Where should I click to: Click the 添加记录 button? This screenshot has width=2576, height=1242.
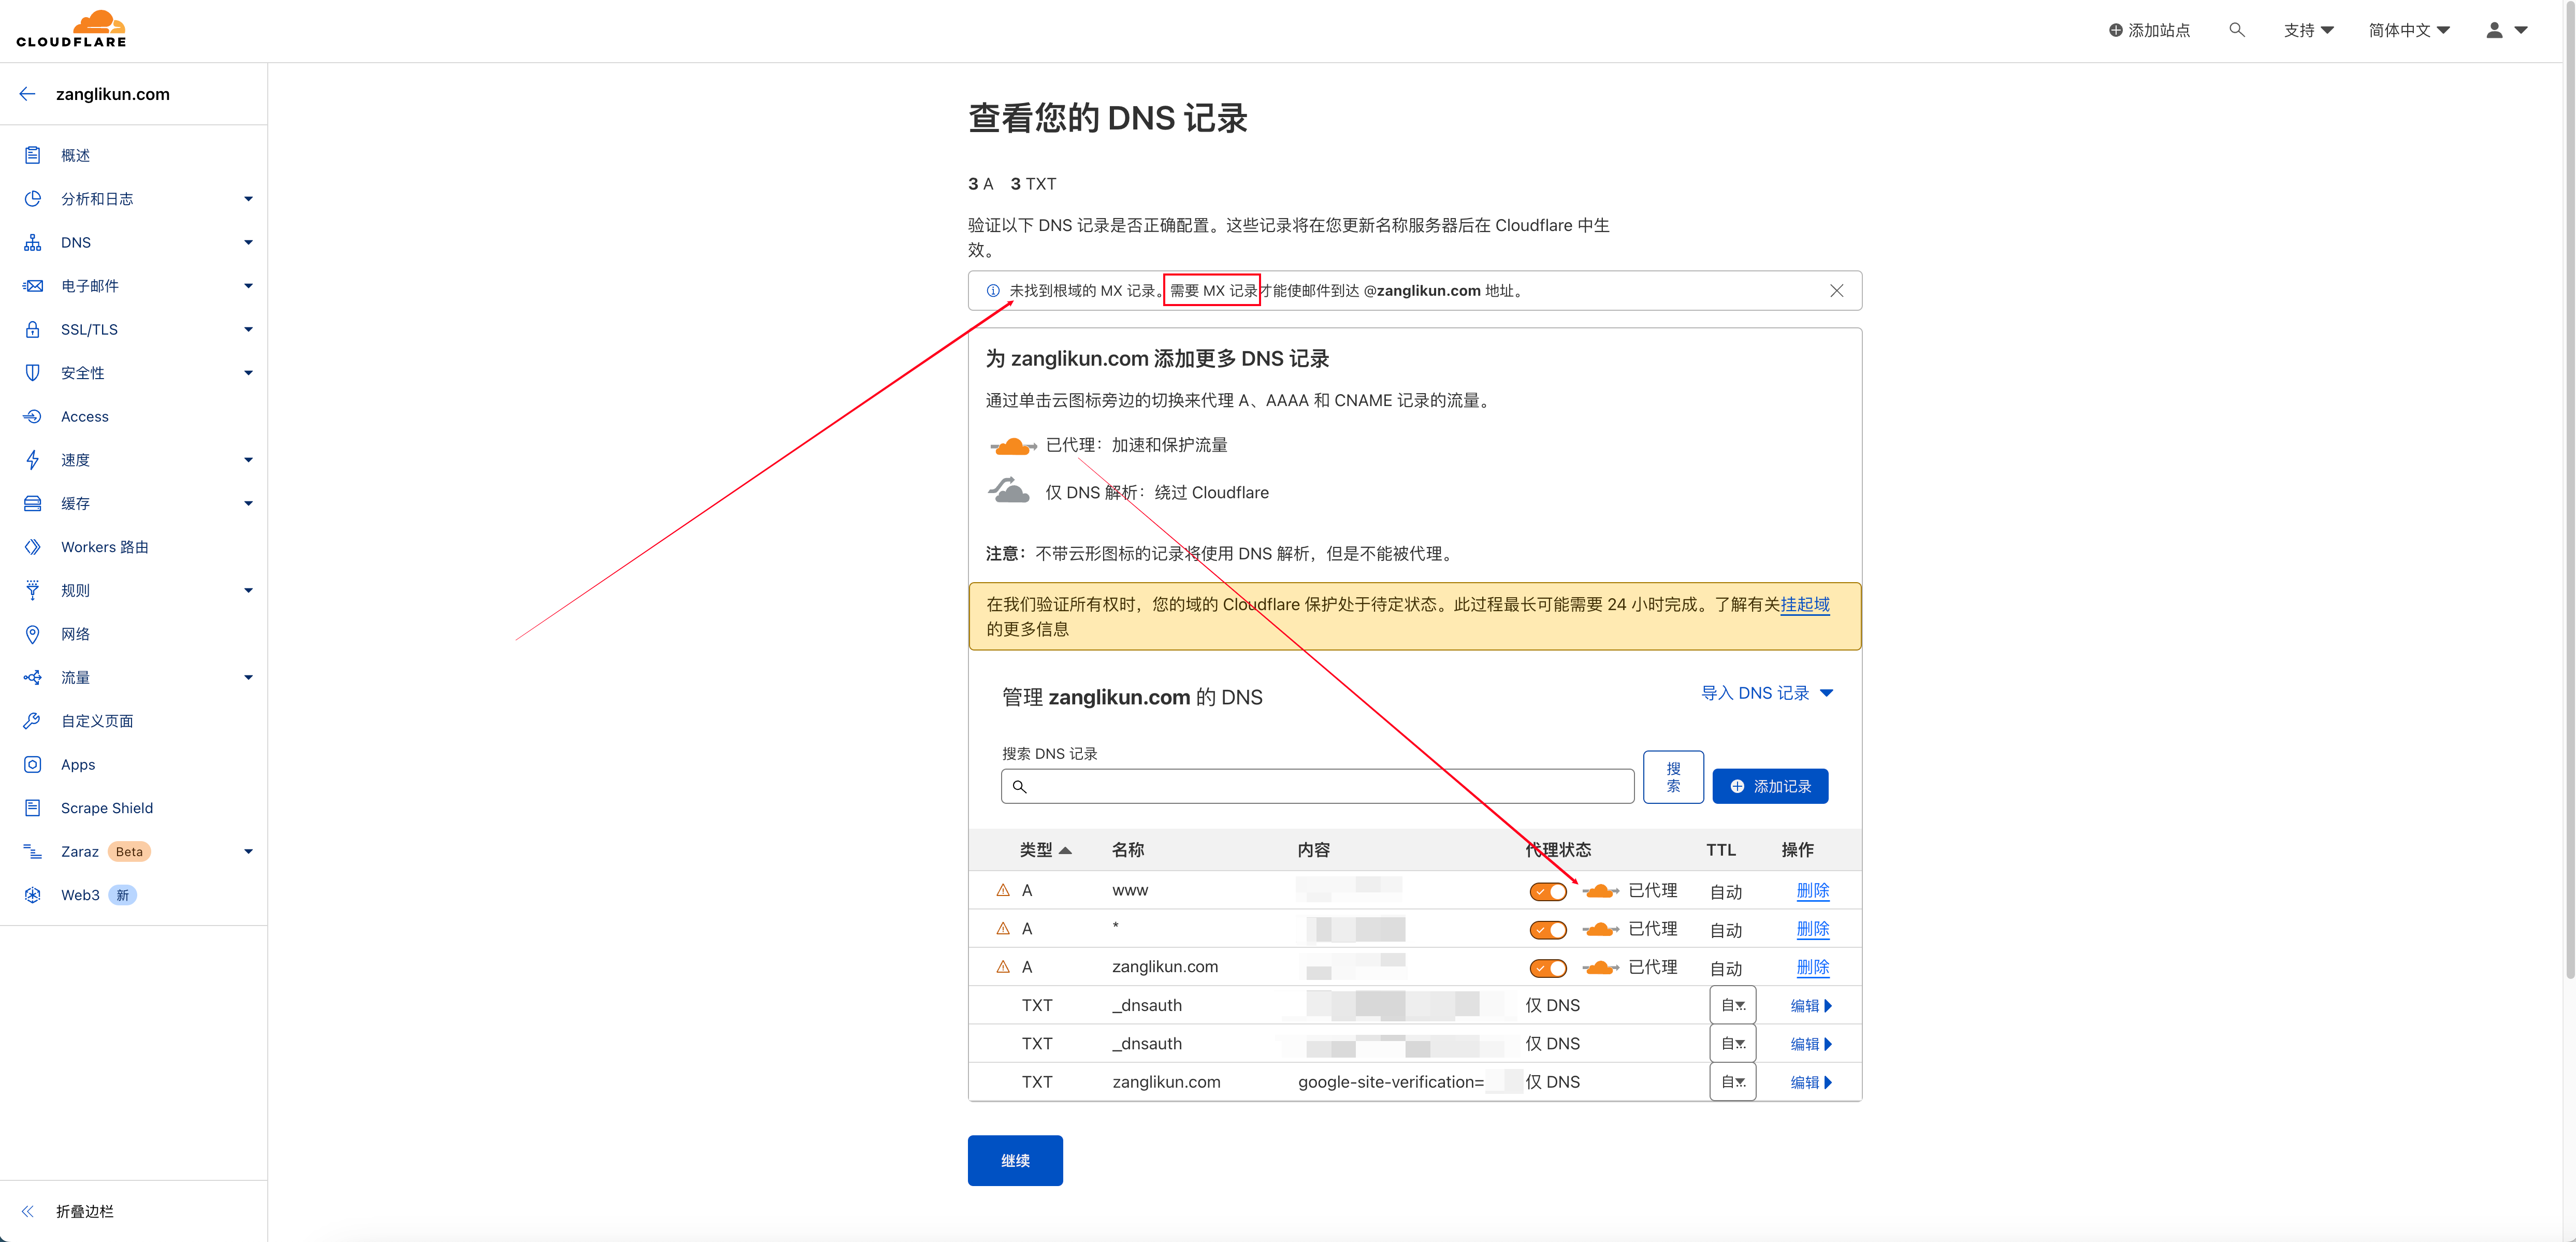pyautogui.click(x=1770, y=786)
